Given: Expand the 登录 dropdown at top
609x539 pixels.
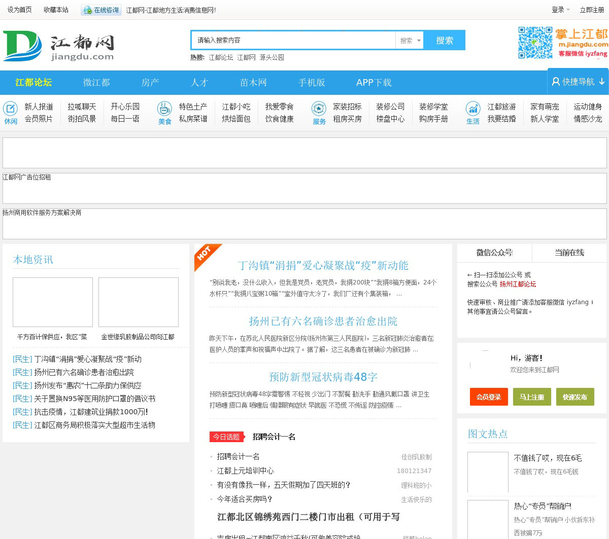Looking at the screenshot, I should tap(561, 10).
